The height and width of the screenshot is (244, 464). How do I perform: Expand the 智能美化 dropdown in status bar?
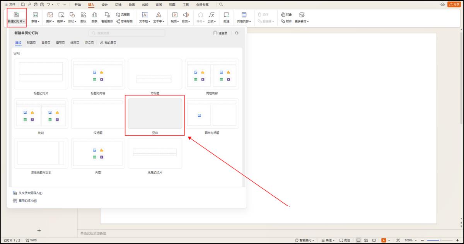[305, 240]
